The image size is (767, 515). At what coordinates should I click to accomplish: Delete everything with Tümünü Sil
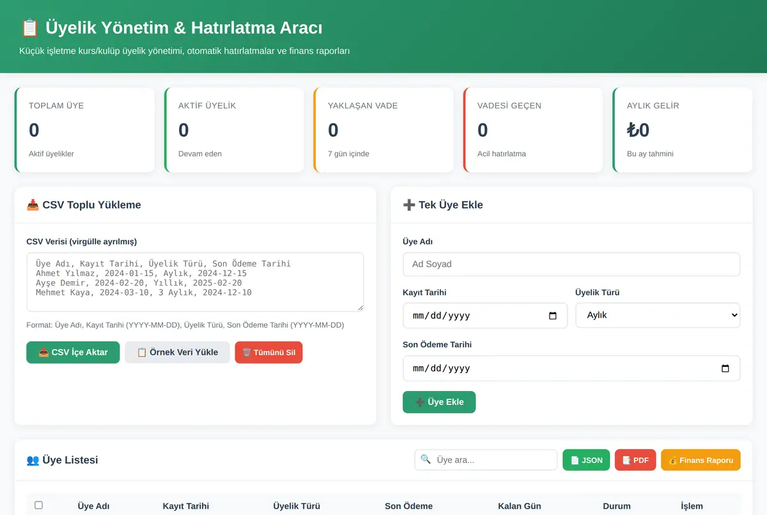pyautogui.click(x=268, y=352)
